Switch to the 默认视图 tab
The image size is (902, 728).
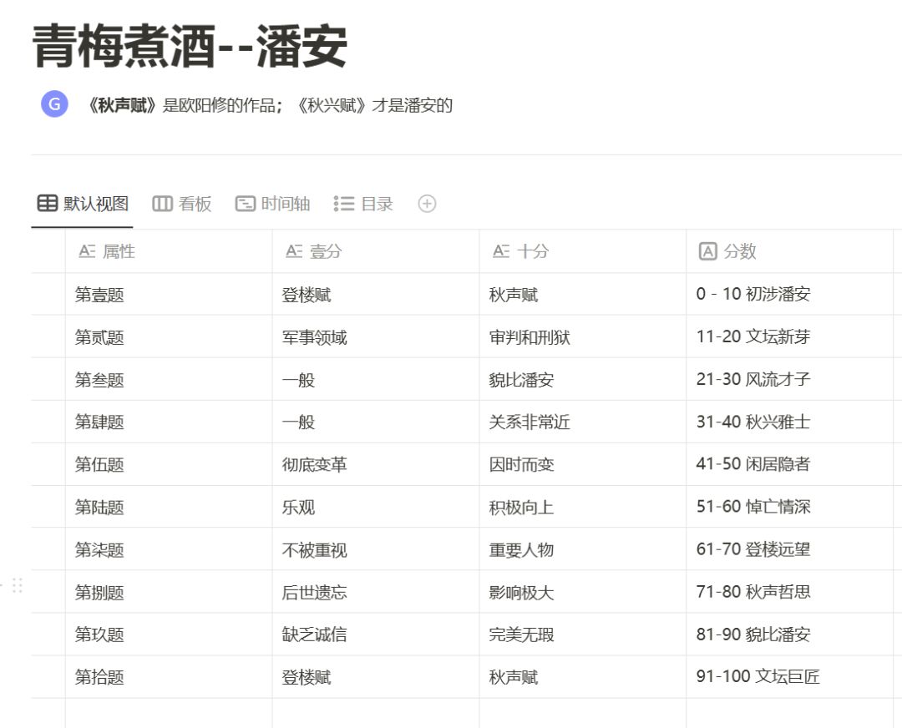tap(82, 204)
